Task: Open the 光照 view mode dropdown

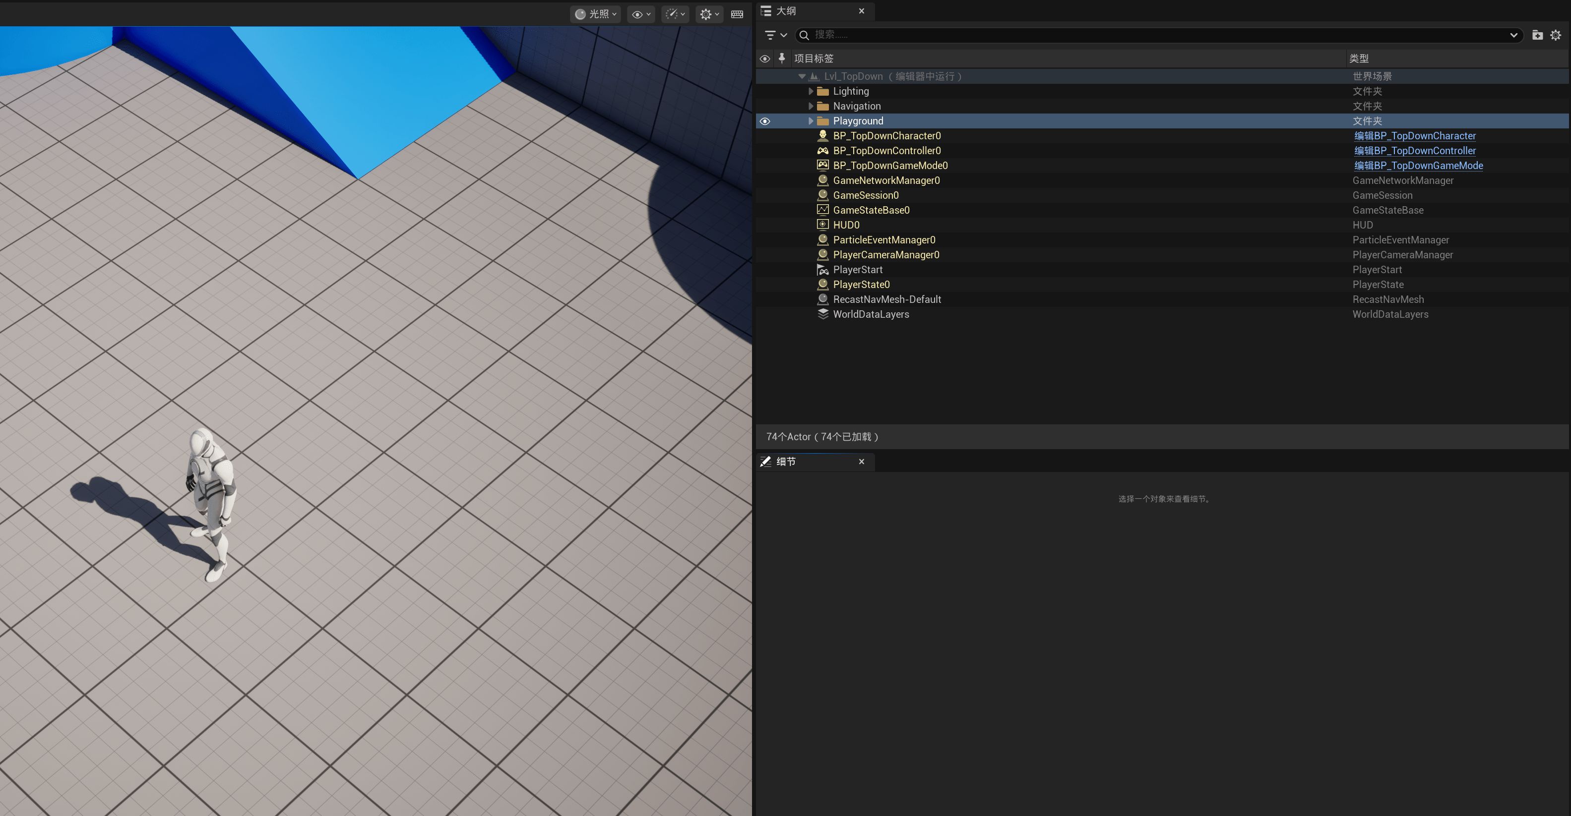Action: click(x=596, y=14)
